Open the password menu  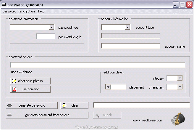point(9,11)
